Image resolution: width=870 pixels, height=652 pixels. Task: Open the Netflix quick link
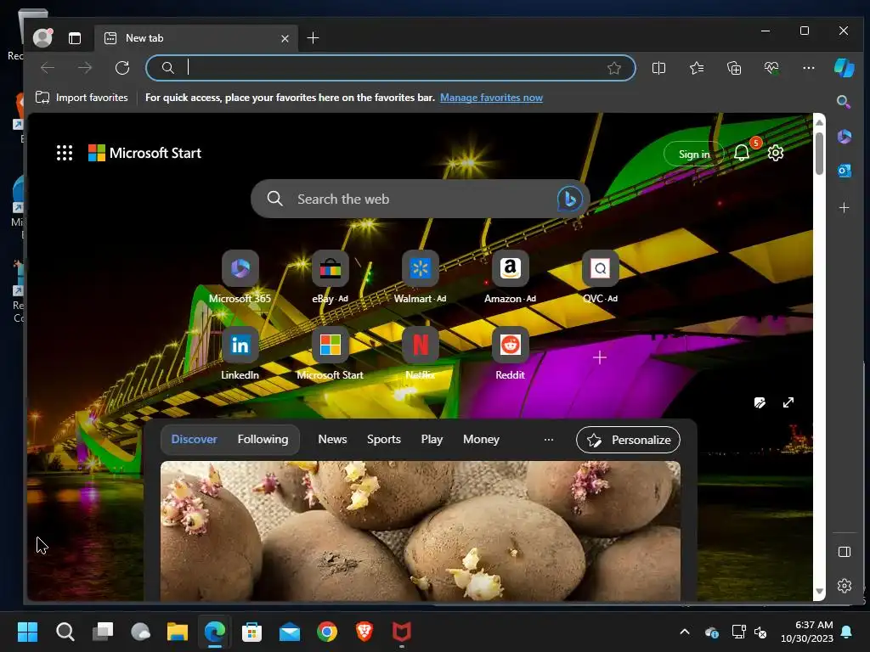click(420, 354)
